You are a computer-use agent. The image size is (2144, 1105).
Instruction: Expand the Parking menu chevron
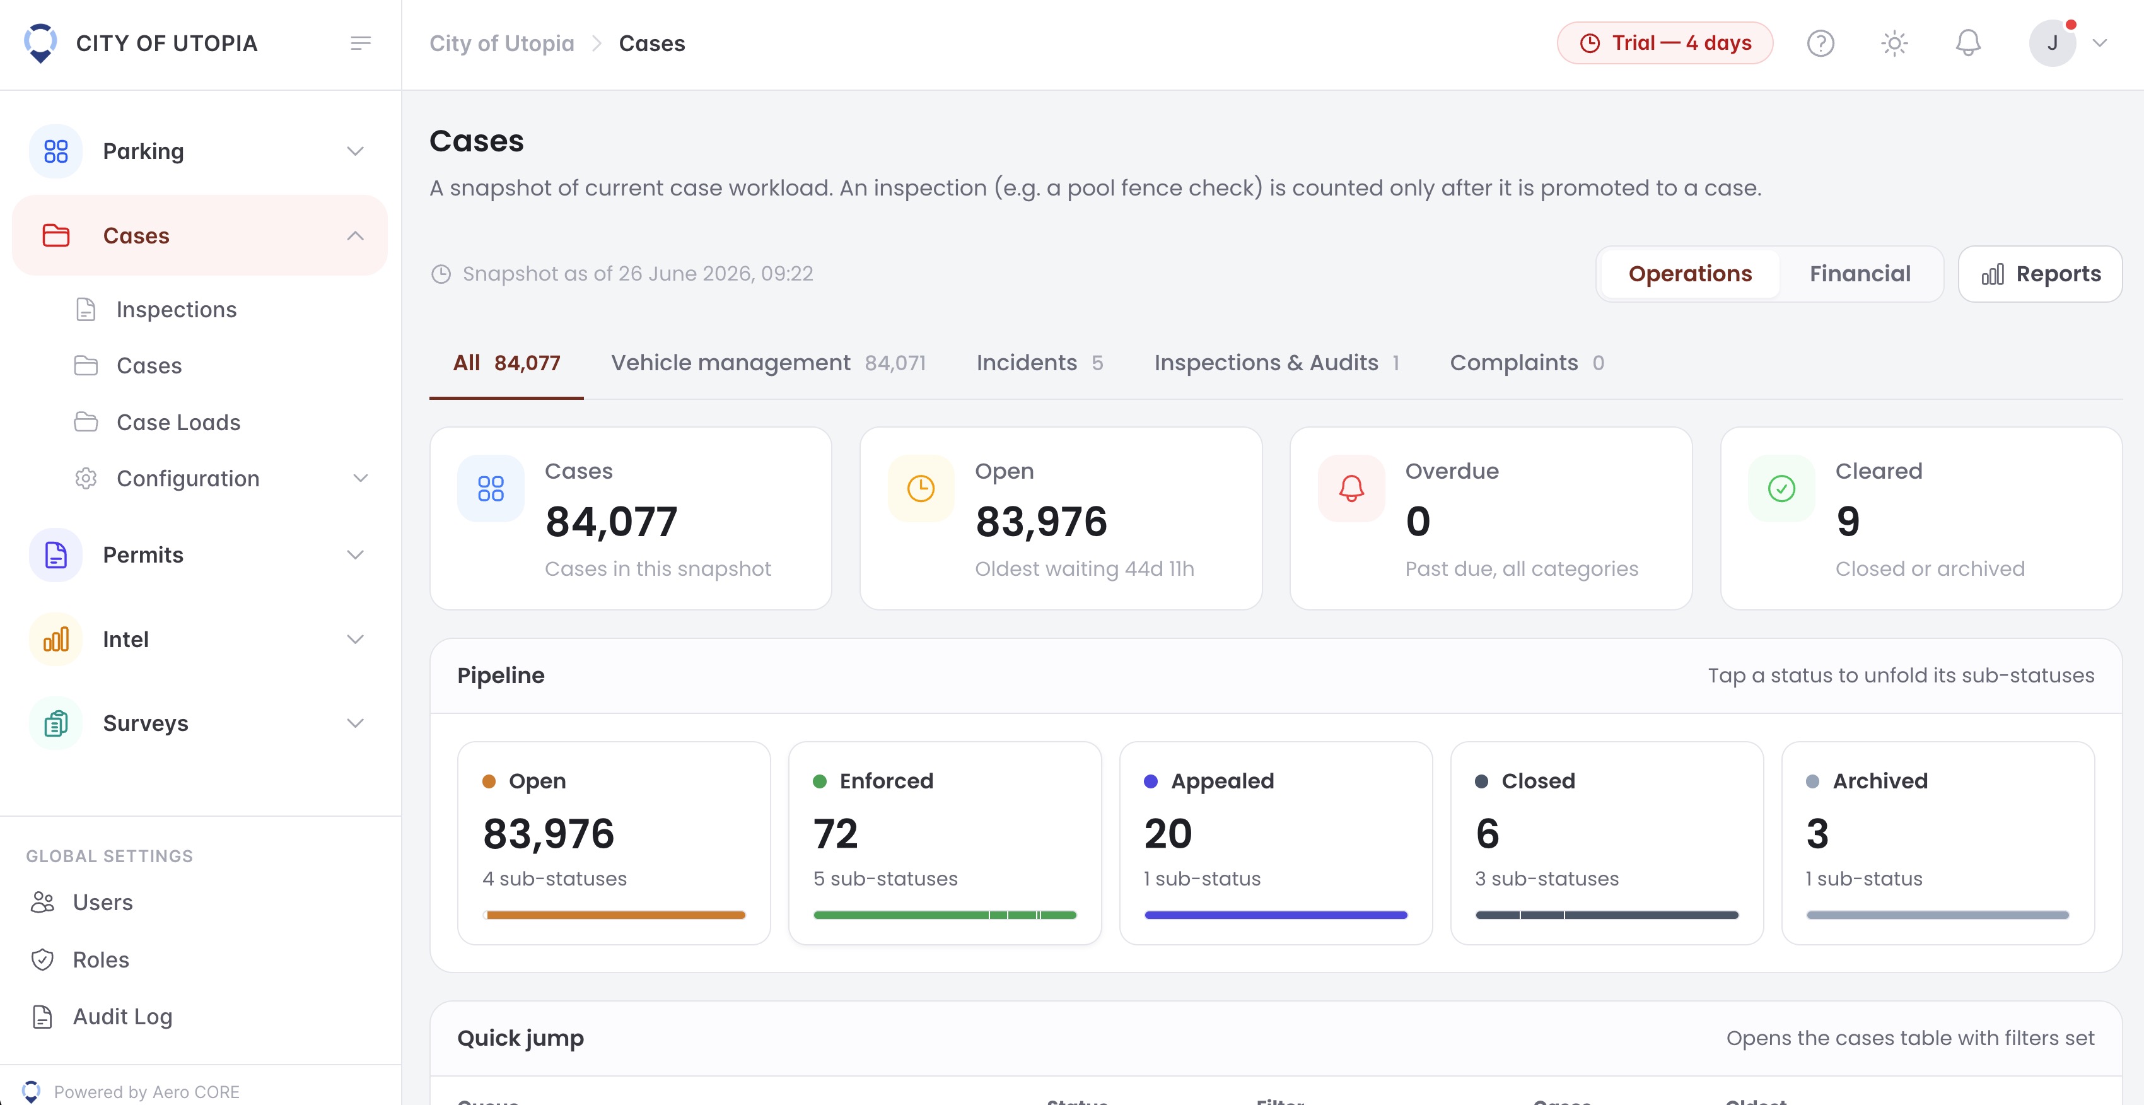(356, 151)
